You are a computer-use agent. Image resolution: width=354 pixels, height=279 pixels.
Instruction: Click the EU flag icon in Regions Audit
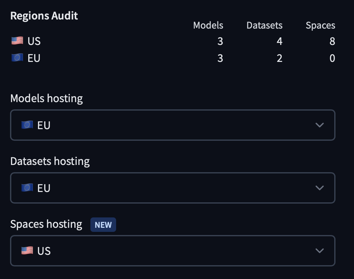[x=17, y=58]
